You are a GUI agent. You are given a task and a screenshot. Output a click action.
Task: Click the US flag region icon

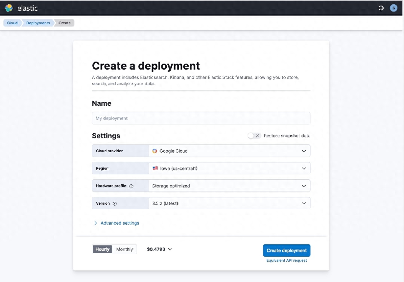pyautogui.click(x=155, y=168)
